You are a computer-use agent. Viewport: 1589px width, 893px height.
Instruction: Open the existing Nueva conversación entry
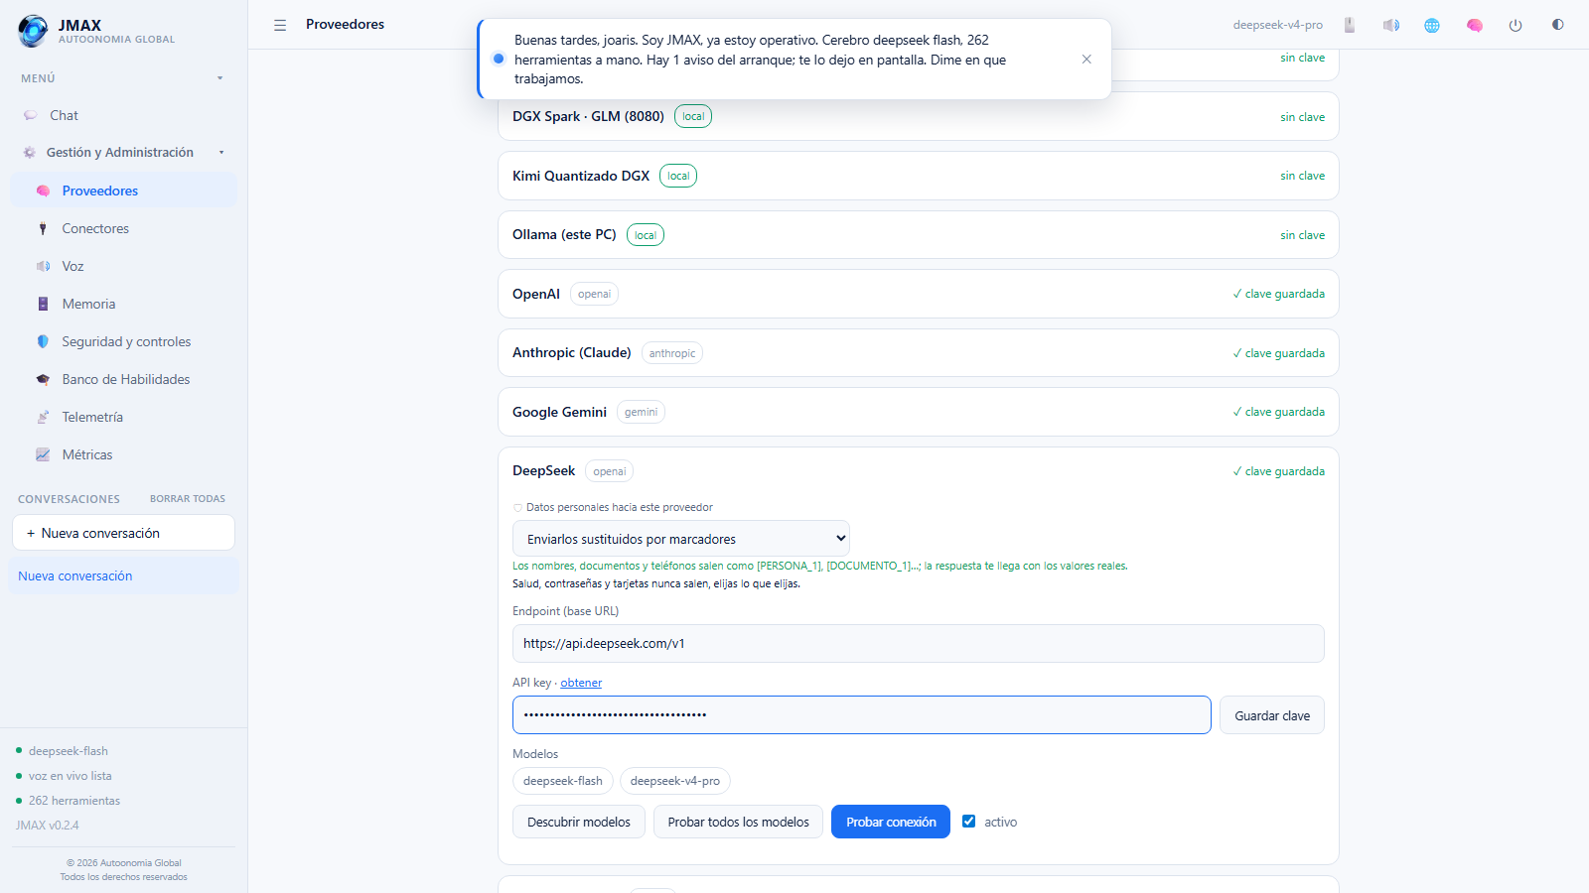(x=123, y=575)
